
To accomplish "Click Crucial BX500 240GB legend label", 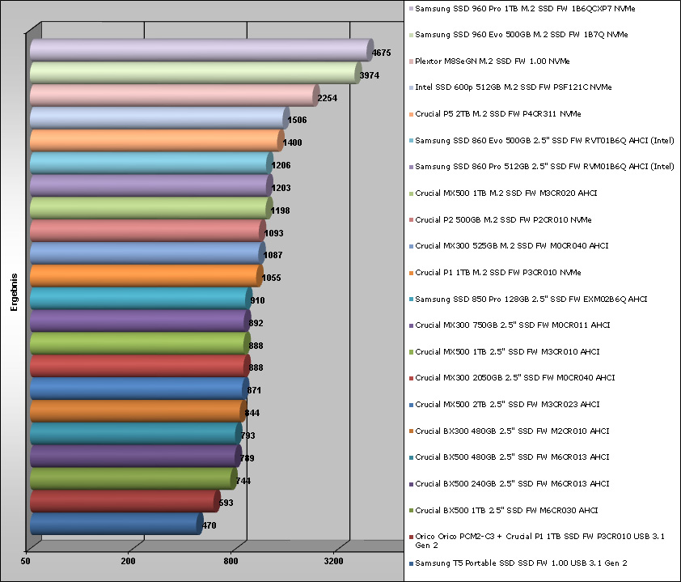I will 512,484.
